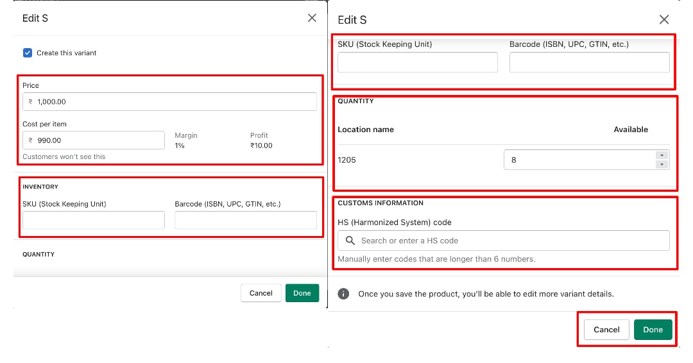Click Cancel in the right dialog
The height and width of the screenshot is (363, 693).
(x=606, y=330)
